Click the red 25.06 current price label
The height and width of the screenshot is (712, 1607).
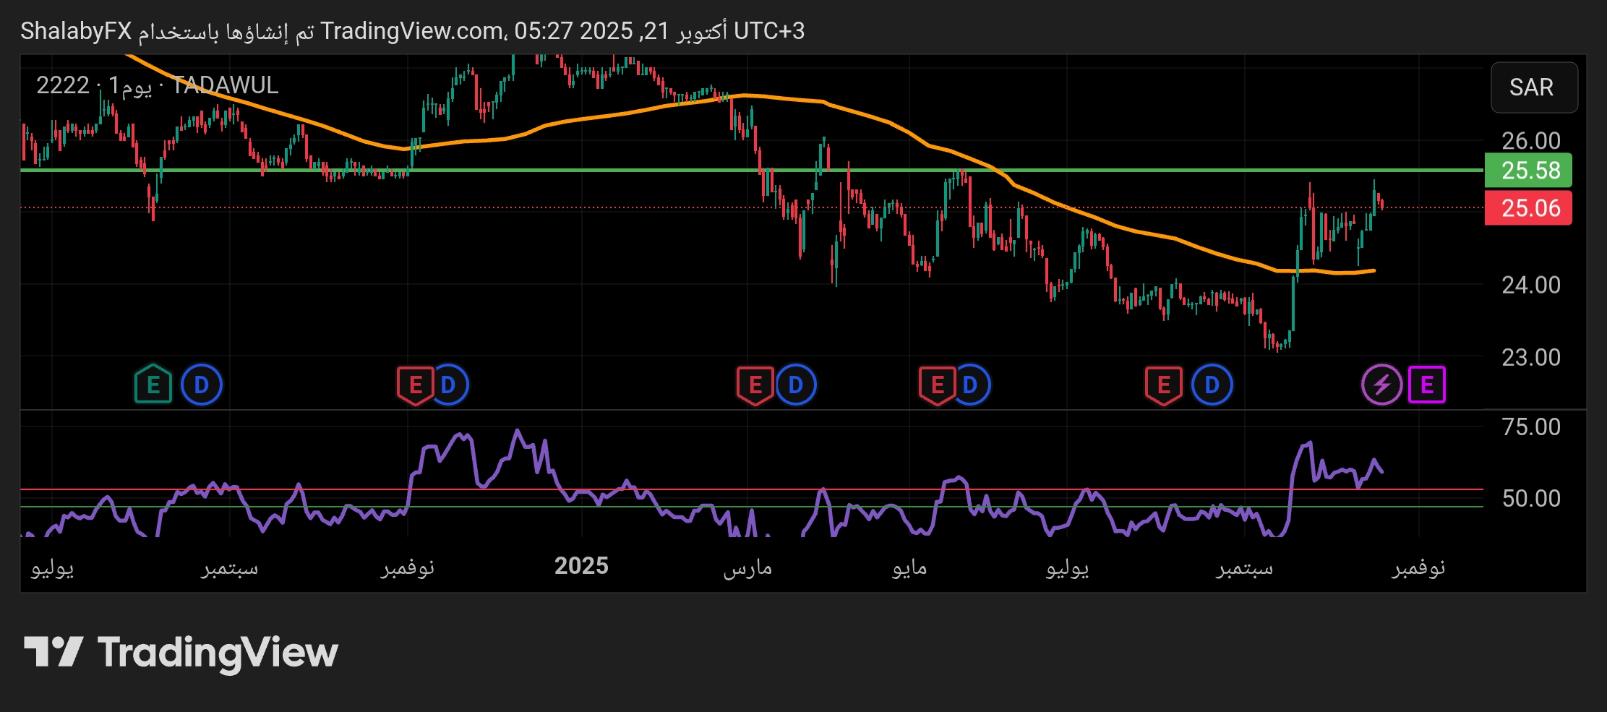pos(1528,208)
